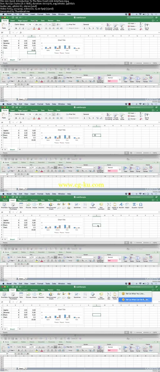Click Paste icon in frame with Name Box D7
The width and height of the screenshot is (160, 372).
pyautogui.click(x=4, y=25)
